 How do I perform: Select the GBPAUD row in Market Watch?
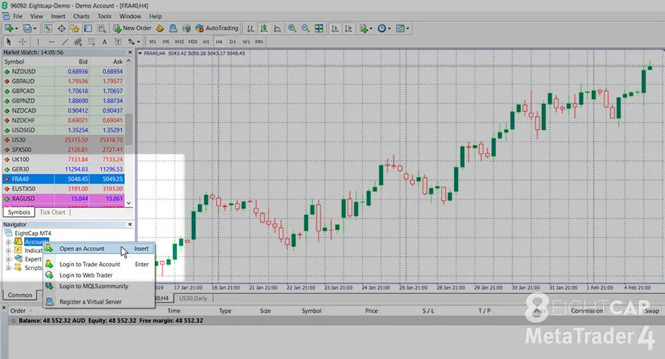tap(63, 81)
